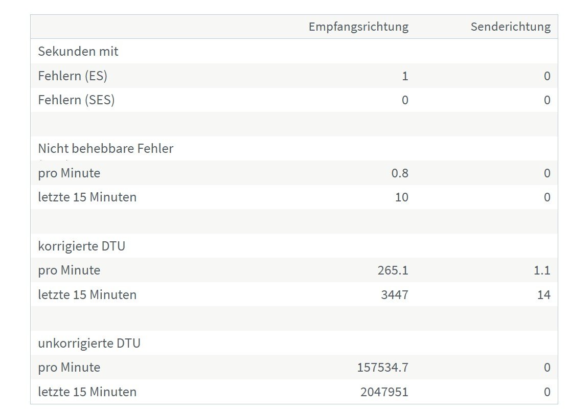Click the 14 Senderichtung value
Viewport: 570px width, 410px height.
click(x=544, y=294)
